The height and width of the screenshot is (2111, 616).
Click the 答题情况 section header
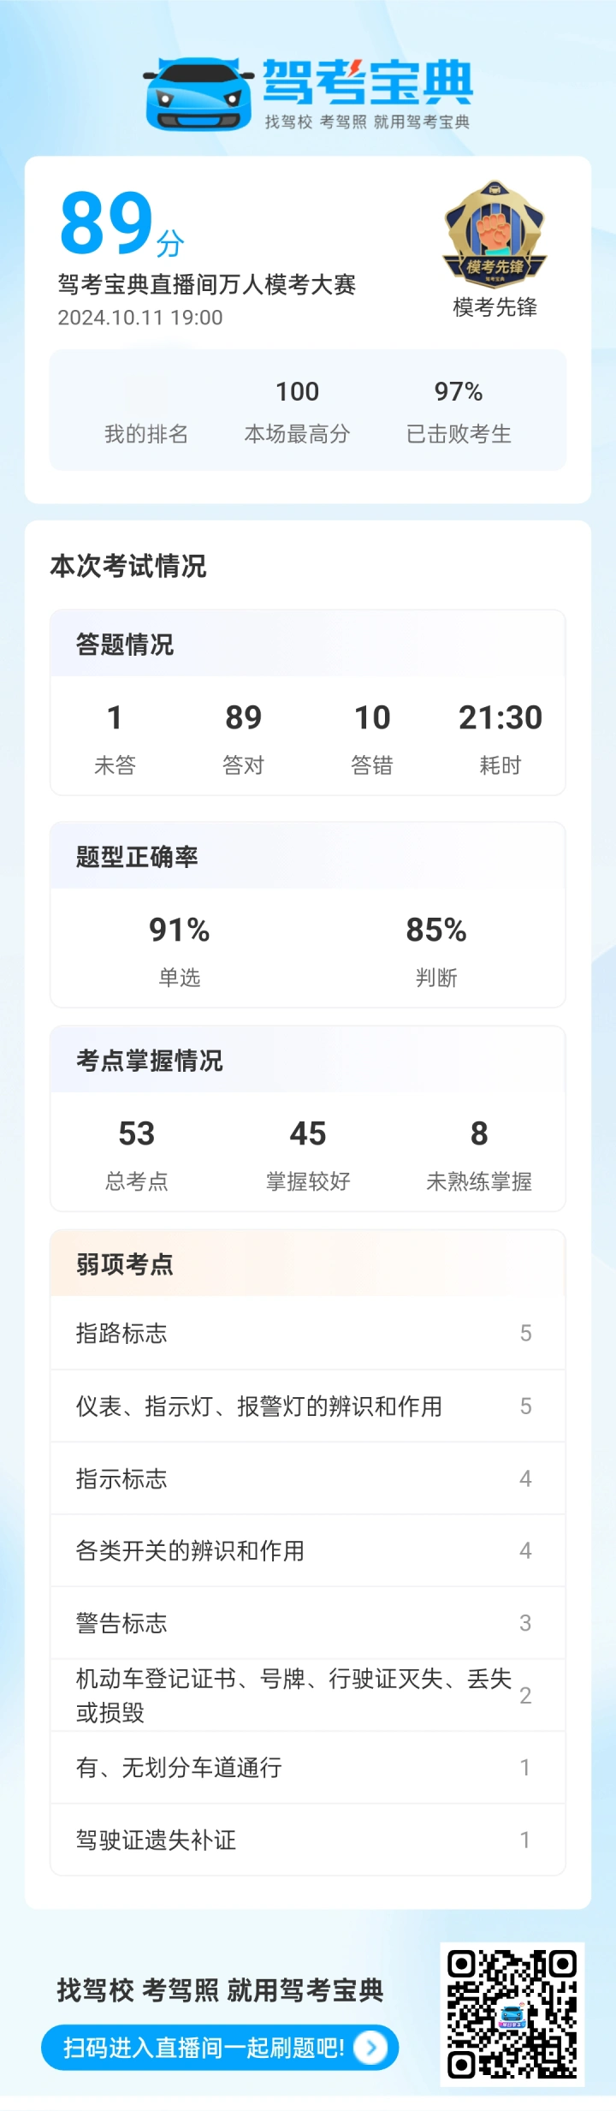(125, 644)
